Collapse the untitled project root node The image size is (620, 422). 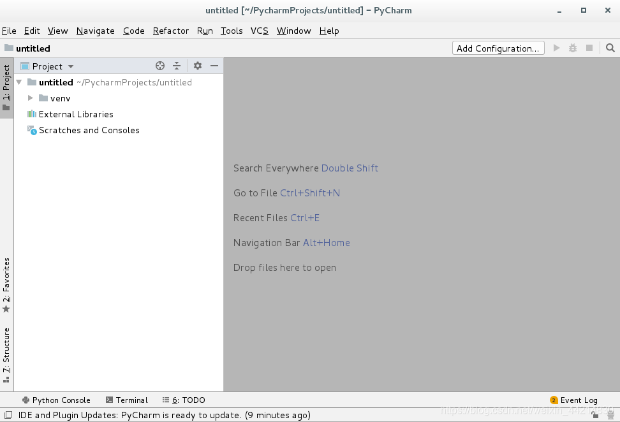[x=19, y=82]
